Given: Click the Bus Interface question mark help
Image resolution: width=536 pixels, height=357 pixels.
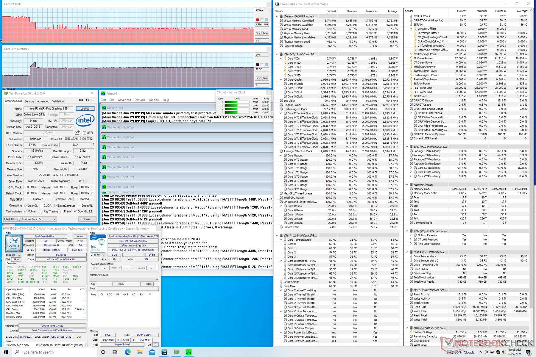Looking at the screenshot, I should pyautogui.click(x=94, y=145).
